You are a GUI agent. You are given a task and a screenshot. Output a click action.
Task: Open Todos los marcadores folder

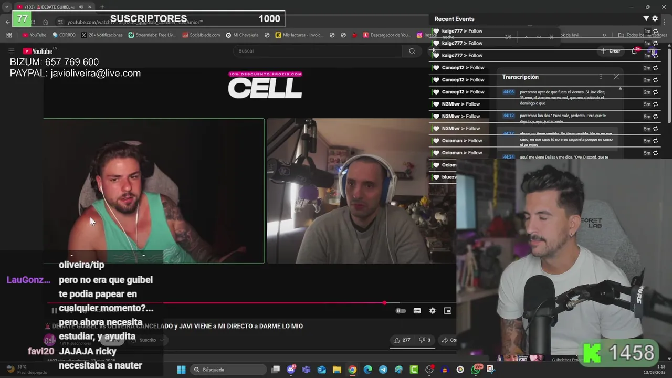tap(643, 35)
